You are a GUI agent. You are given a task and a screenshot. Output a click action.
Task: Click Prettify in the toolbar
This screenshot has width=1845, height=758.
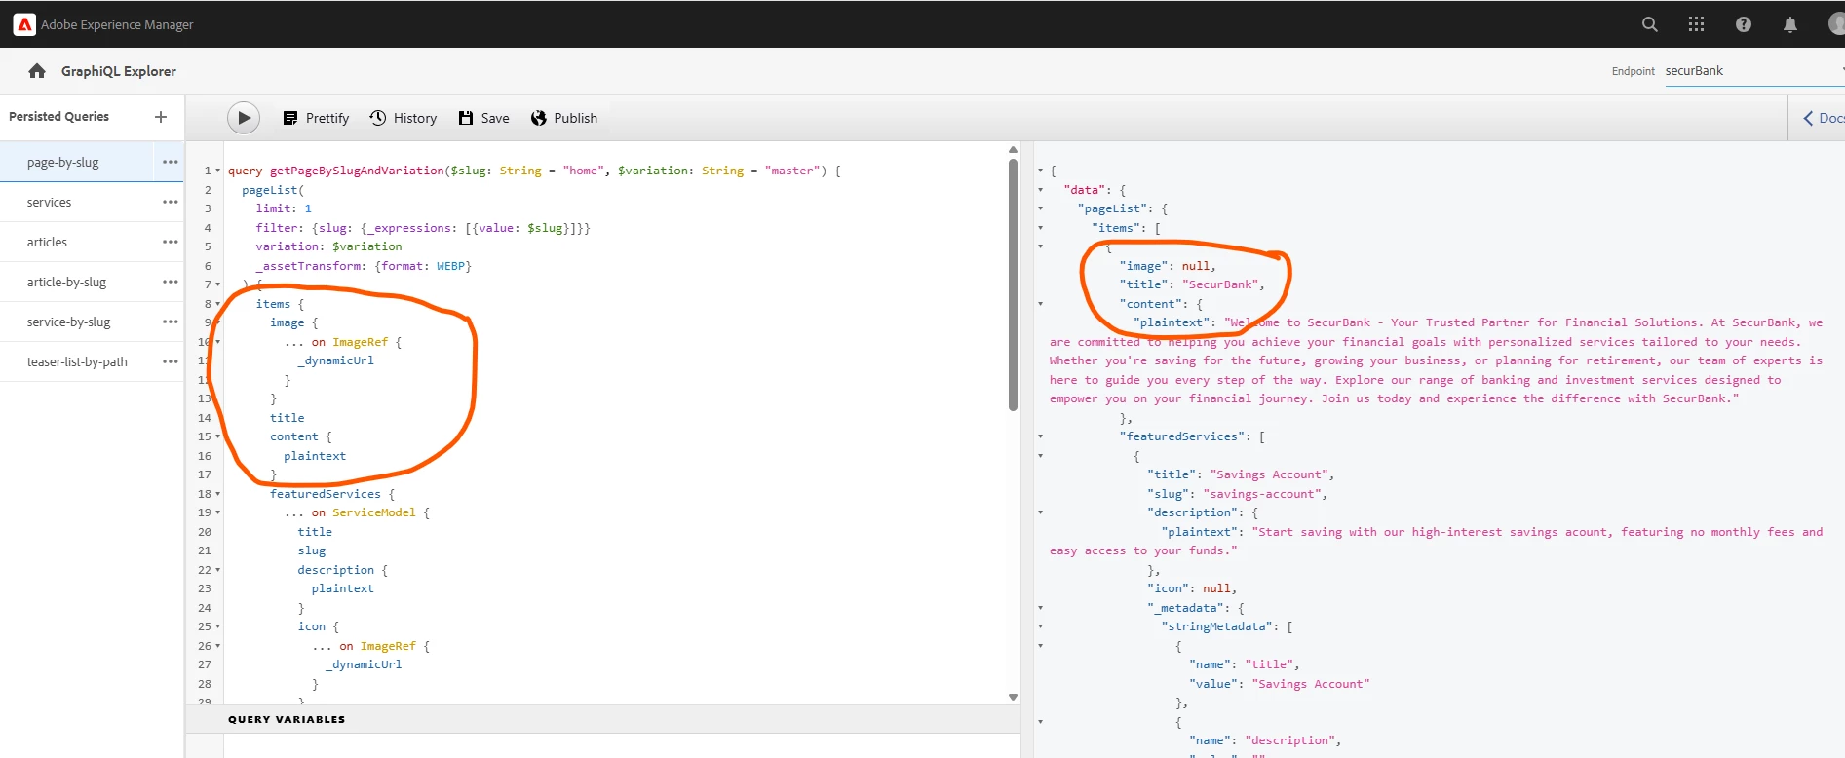point(316,118)
